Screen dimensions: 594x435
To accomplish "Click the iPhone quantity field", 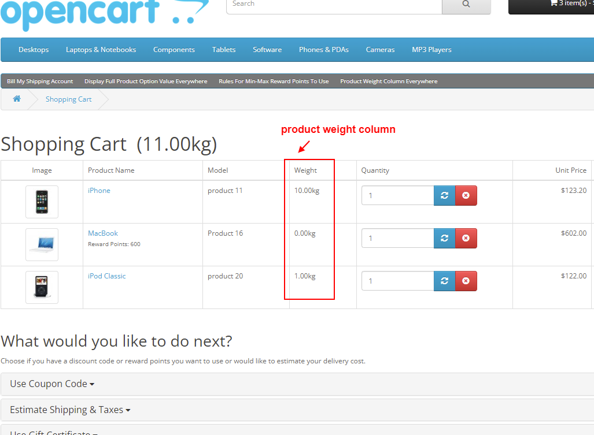I will pos(398,196).
